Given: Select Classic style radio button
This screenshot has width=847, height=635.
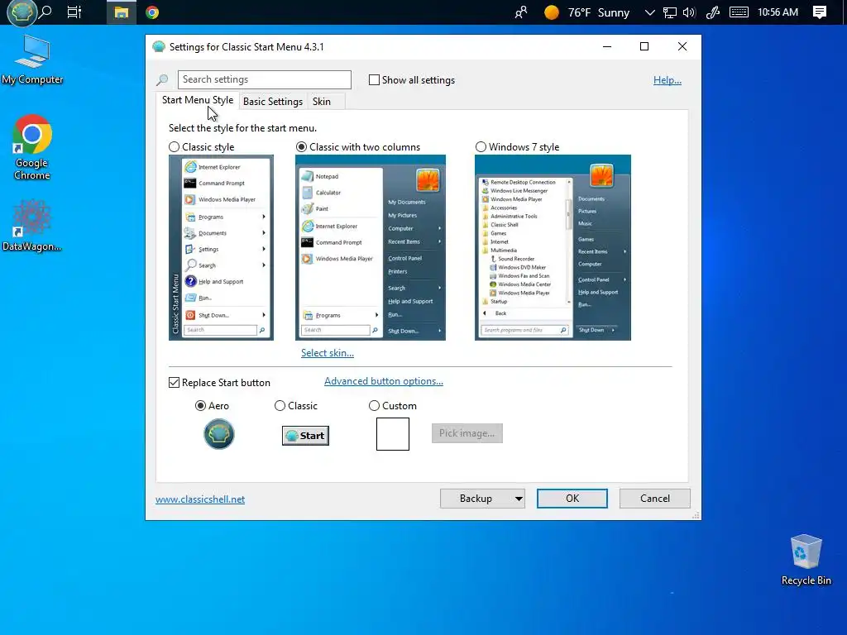Looking at the screenshot, I should (x=174, y=147).
